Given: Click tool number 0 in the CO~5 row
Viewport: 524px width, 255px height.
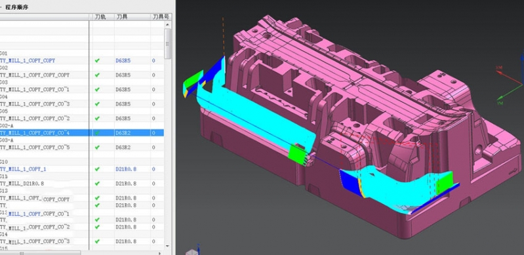Looking at the screenshot, I should (x=153, y=147).
